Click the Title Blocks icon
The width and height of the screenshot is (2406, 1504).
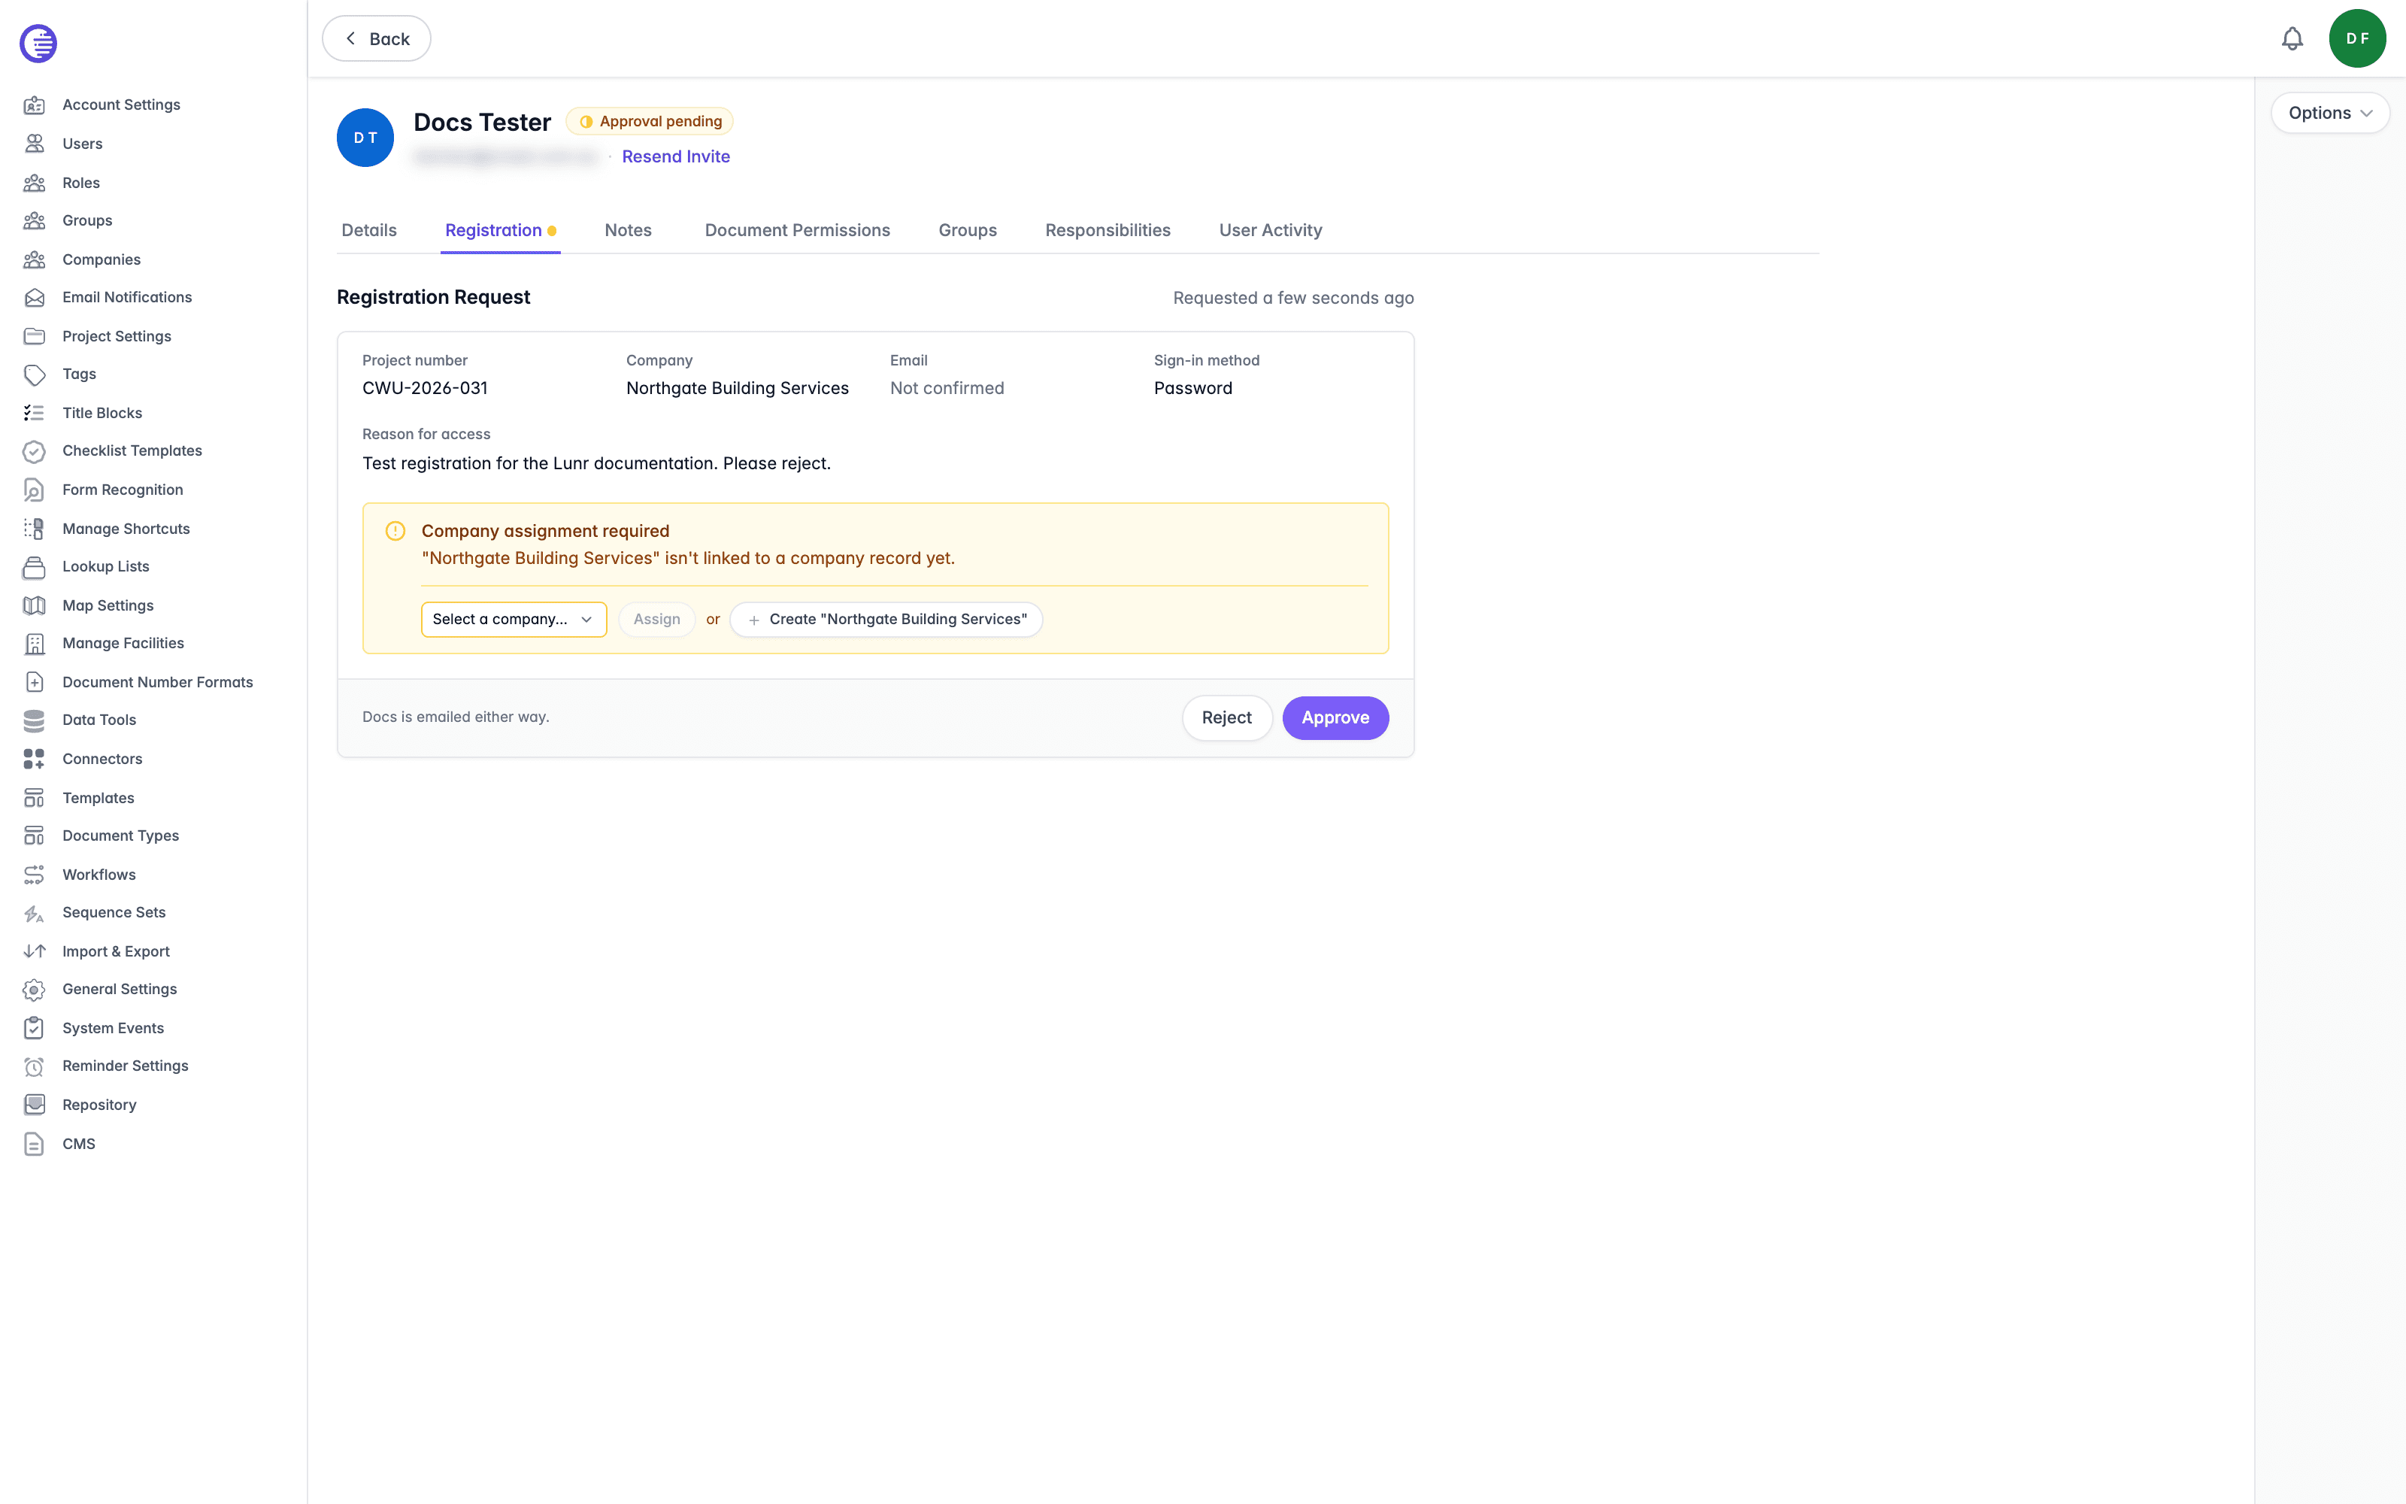35,413
